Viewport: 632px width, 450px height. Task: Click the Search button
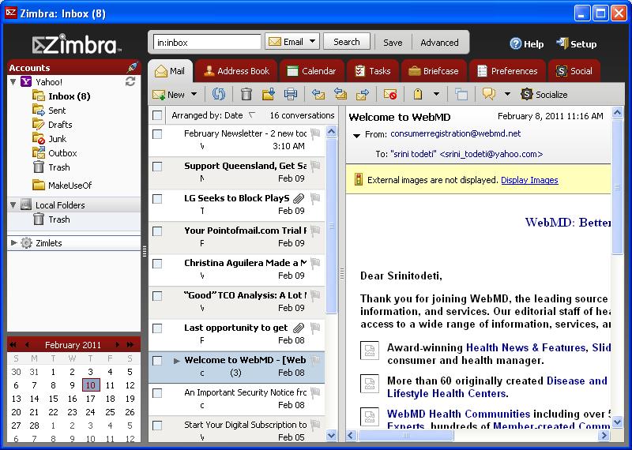(x=347, y=42)
